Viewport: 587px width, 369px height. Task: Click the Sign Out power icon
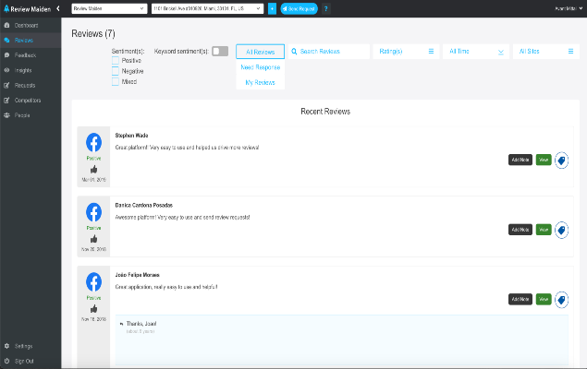pos(6,361)
